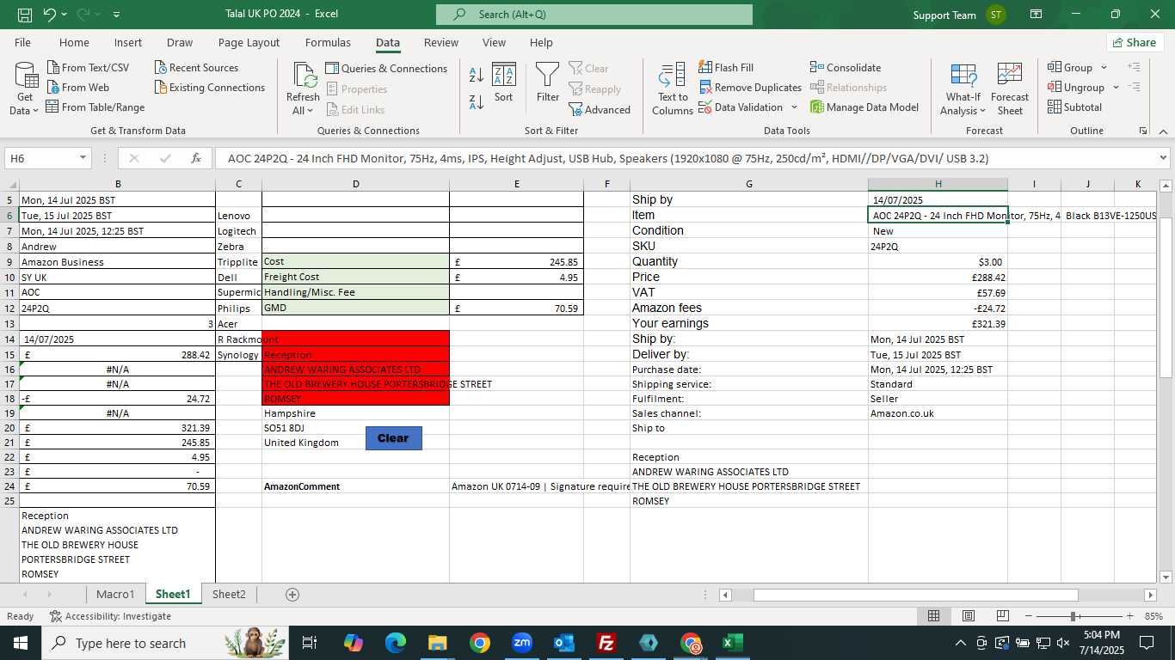
Task: Open Customize Quick Access Toolbar dropdown
Action: coord(116,15)
